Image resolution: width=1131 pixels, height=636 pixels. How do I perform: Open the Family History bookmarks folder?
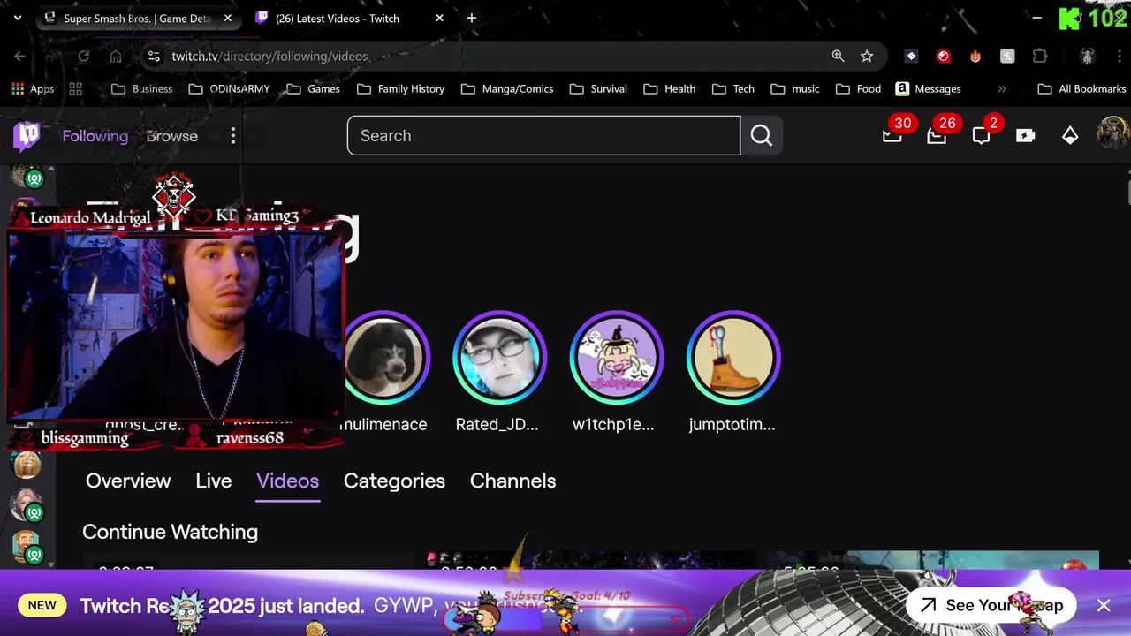pyautogui.click(x=400, y=88)
